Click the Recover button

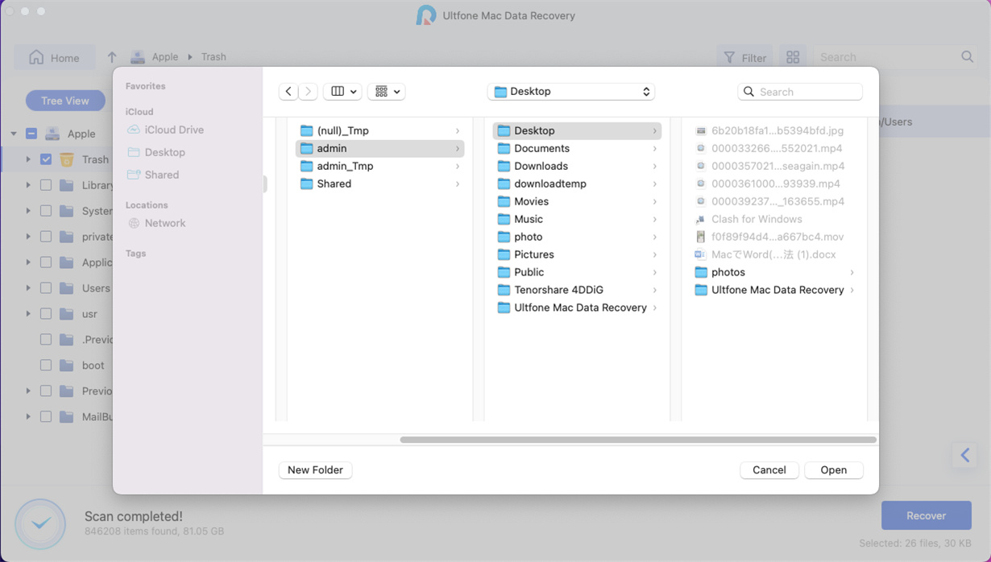(927, 515)
